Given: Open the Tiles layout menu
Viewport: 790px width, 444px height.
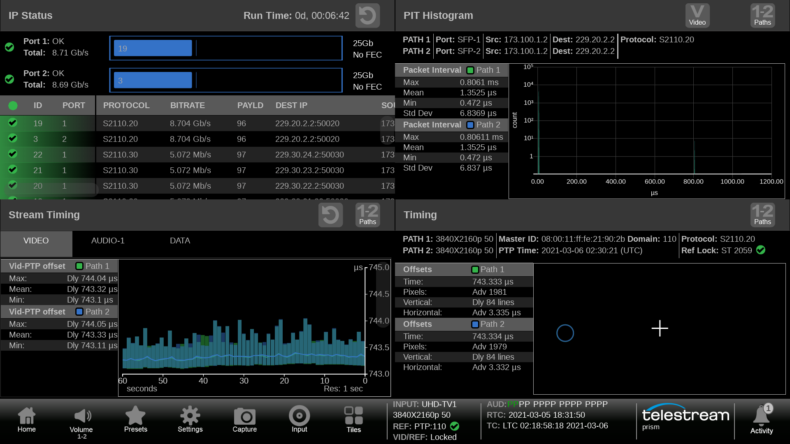Looking at the screenshot, I should coord(353,420).
